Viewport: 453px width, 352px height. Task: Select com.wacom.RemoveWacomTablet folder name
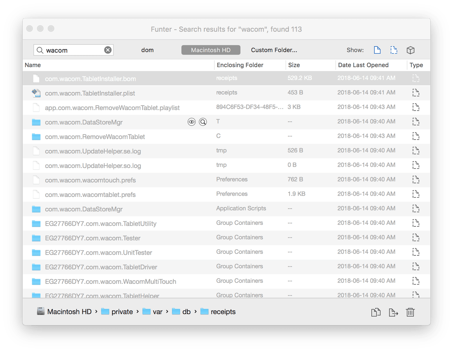[x=95, y=137]
